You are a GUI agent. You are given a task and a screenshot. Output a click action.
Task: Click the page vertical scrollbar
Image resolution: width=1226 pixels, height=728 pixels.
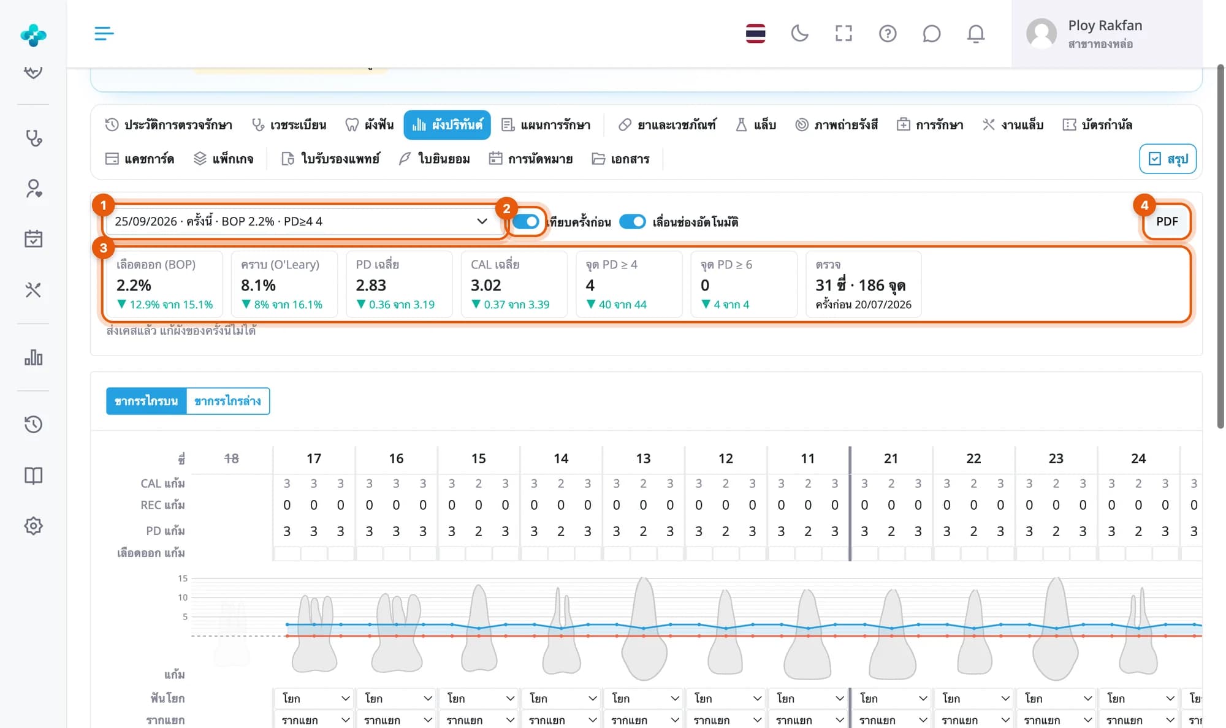coord(1220,245)
